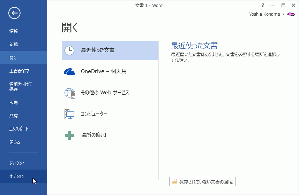Image resolution: width=299 pixels, height=195 pixels.
Task: Click the clock icon for recent documents
Action: tap(69, 50)
